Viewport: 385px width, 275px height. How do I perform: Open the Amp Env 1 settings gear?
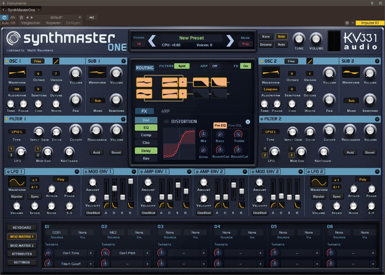coord(190,172)
